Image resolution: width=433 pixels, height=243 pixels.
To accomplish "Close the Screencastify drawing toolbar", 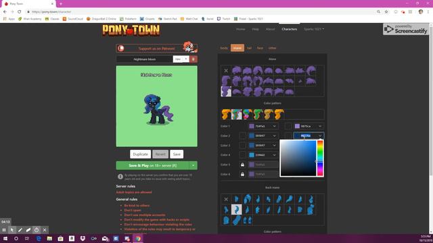I will (x=45, y=230).
